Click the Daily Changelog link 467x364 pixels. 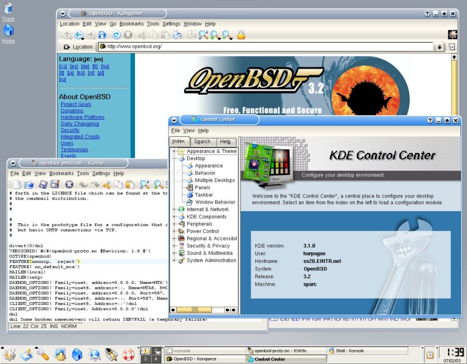pyautogui.click(x=79, y=124)
